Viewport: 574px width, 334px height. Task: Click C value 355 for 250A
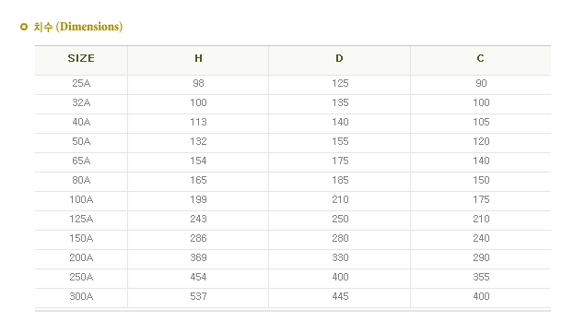click(x=481, y=277)
